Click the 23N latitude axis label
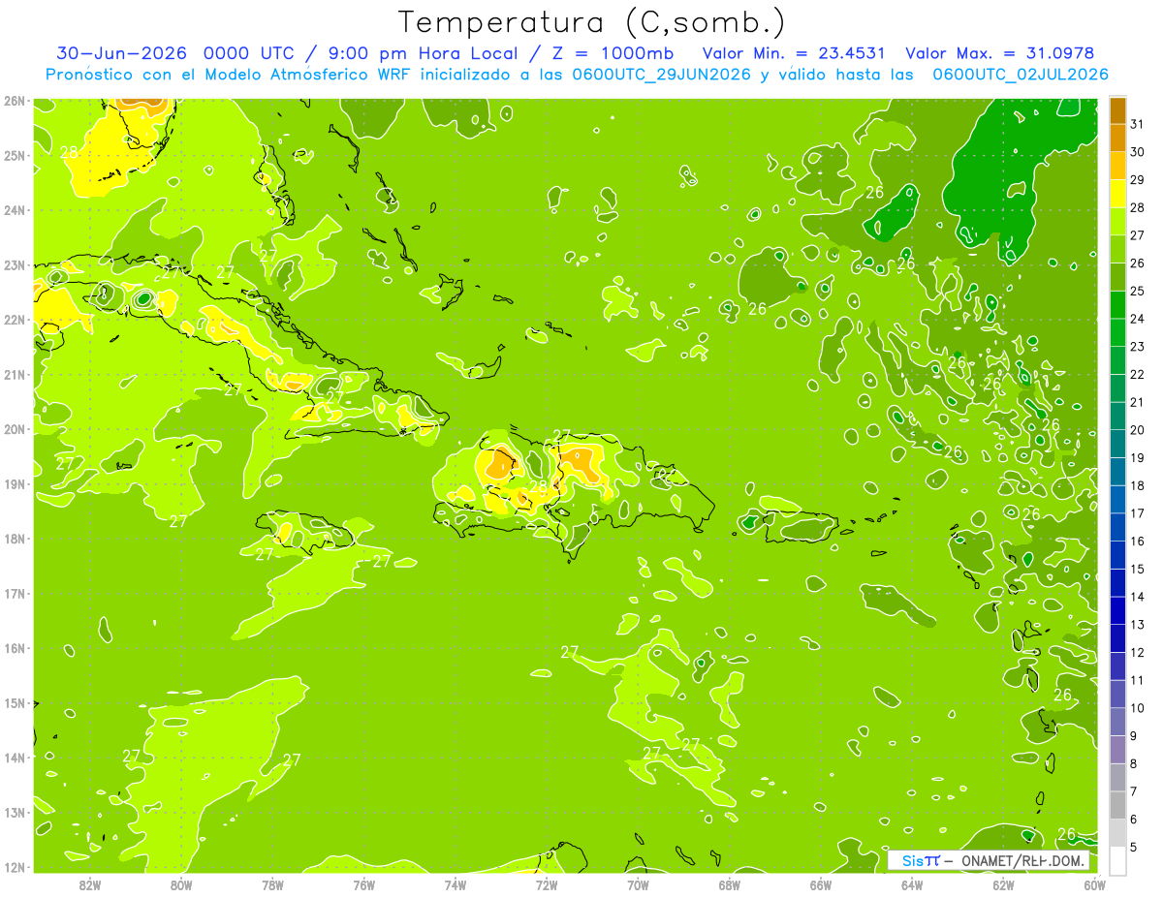This screenshot has width=1163, height=898. pos(15,264)
